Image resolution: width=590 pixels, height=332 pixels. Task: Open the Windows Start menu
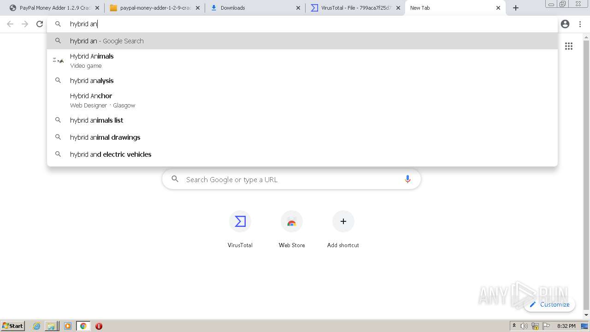(x=13, y=326)
